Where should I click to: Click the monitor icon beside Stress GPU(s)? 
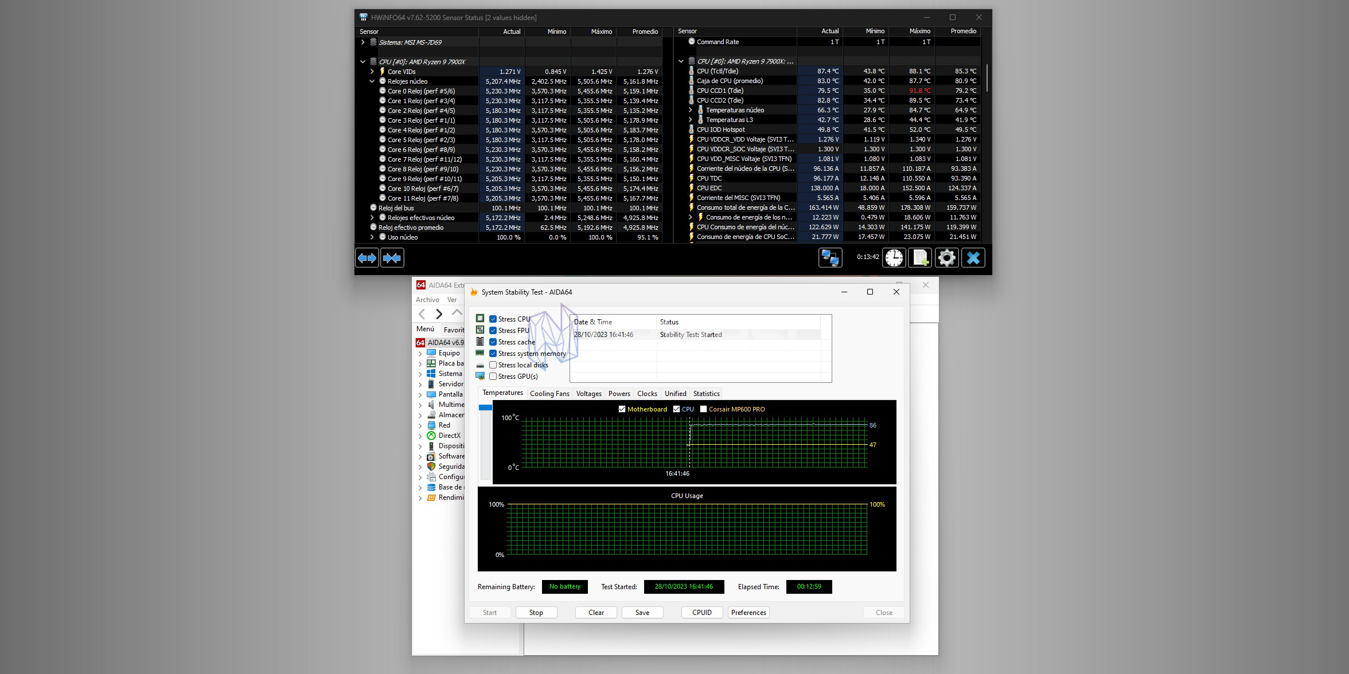click(x=480, y=376)
